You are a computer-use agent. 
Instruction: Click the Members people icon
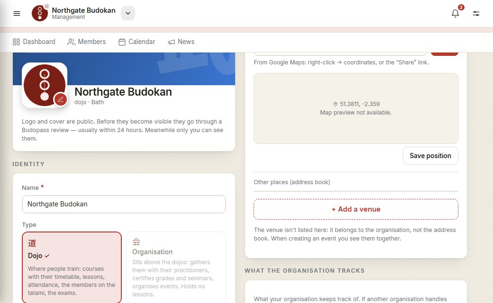click(72, 42)
